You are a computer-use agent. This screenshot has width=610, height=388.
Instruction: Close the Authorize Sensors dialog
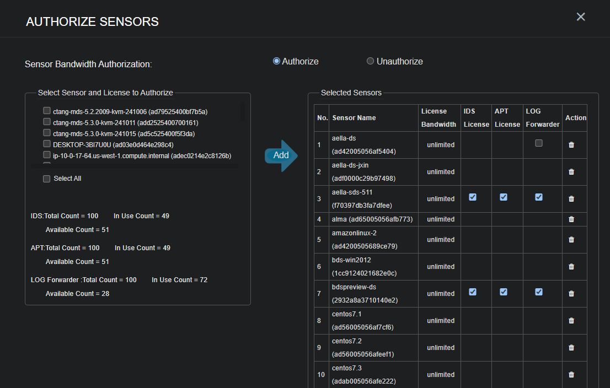[x=580, y=17]
